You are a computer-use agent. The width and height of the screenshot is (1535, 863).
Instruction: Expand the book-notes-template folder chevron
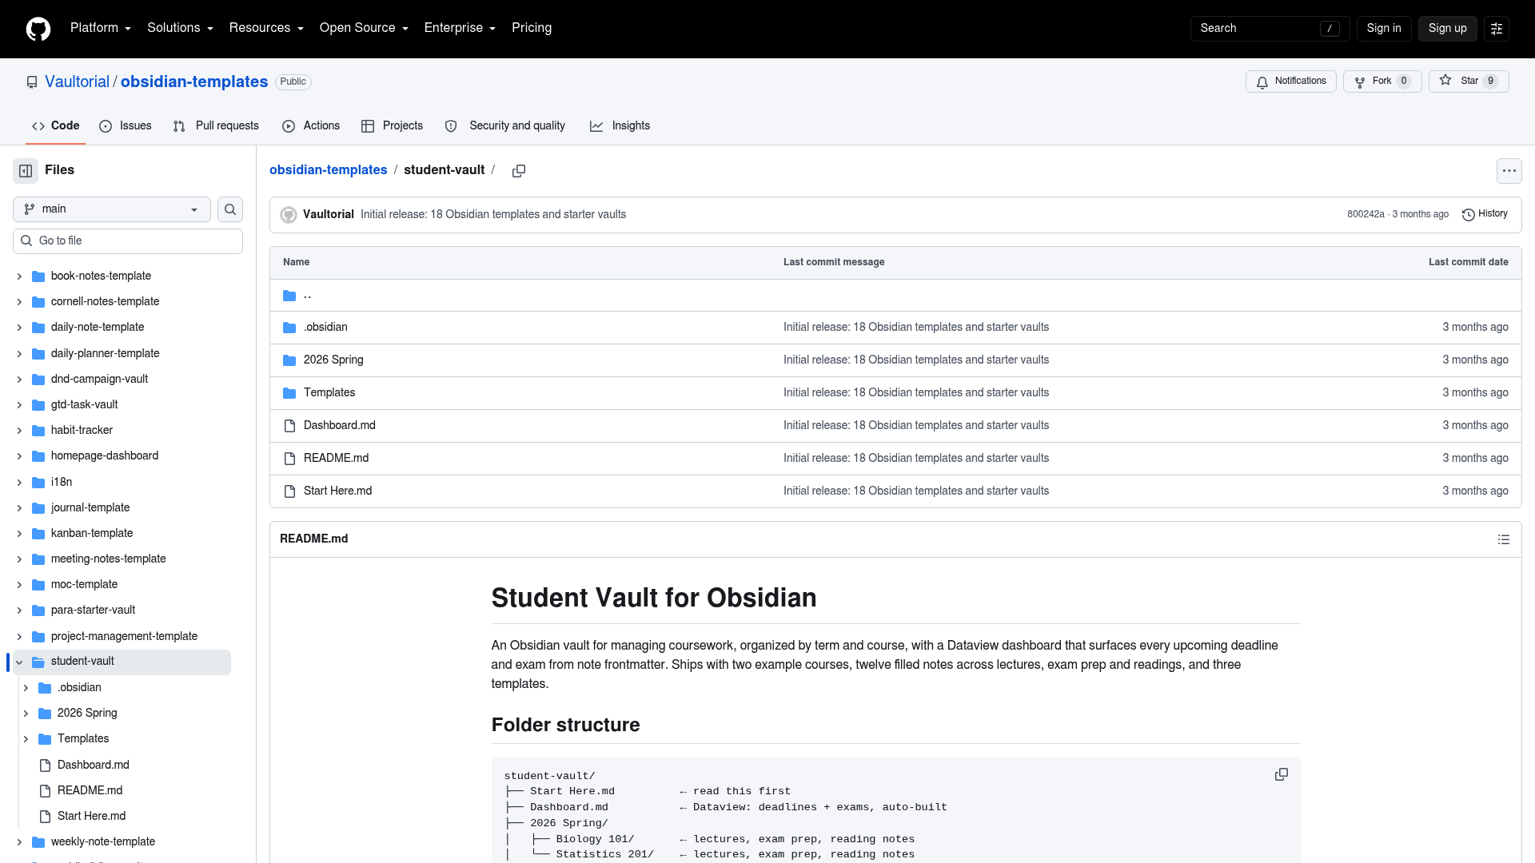coord(19,276)
